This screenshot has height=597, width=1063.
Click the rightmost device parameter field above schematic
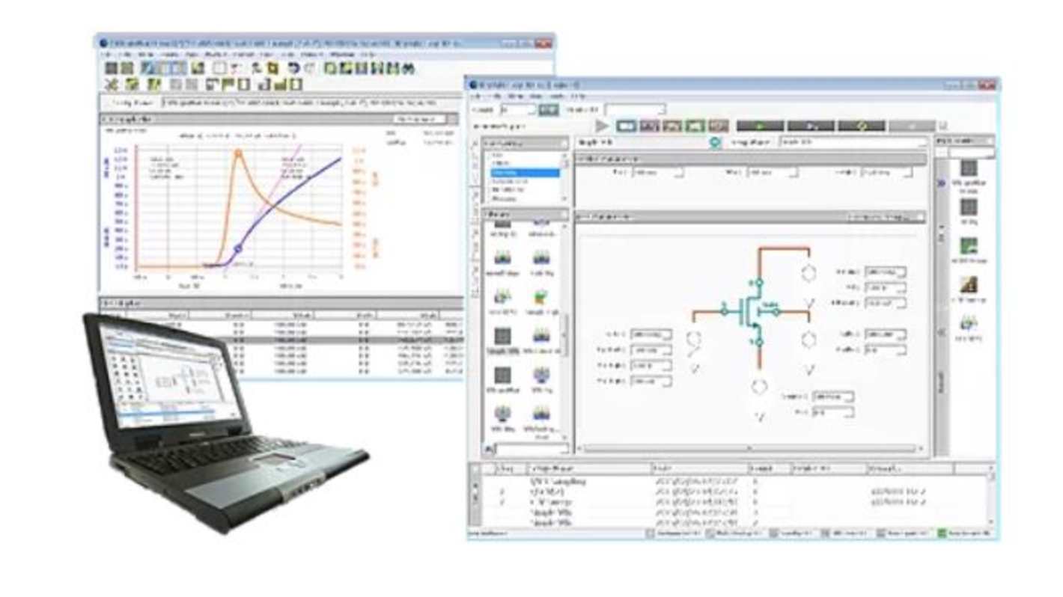(888, 172)
